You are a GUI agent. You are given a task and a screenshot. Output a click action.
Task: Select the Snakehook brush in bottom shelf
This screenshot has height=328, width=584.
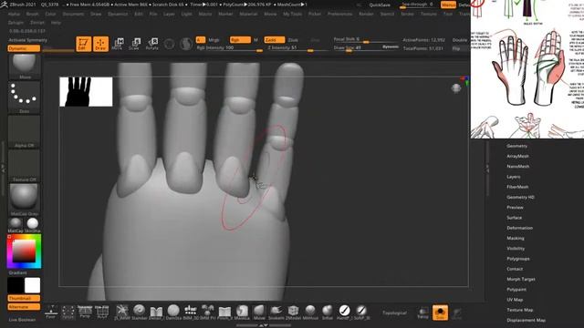[x=276, y=312]
